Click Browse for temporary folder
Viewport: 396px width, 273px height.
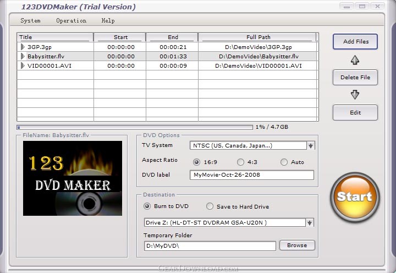point(297,245)
